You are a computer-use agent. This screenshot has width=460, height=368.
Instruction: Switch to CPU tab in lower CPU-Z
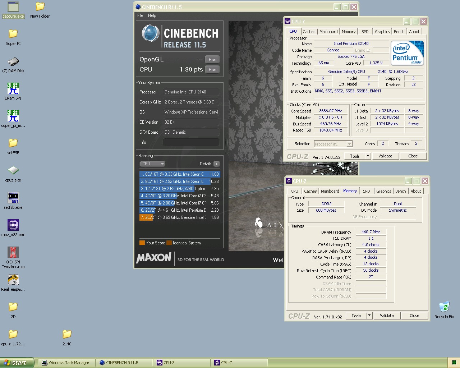pos(295,191)
